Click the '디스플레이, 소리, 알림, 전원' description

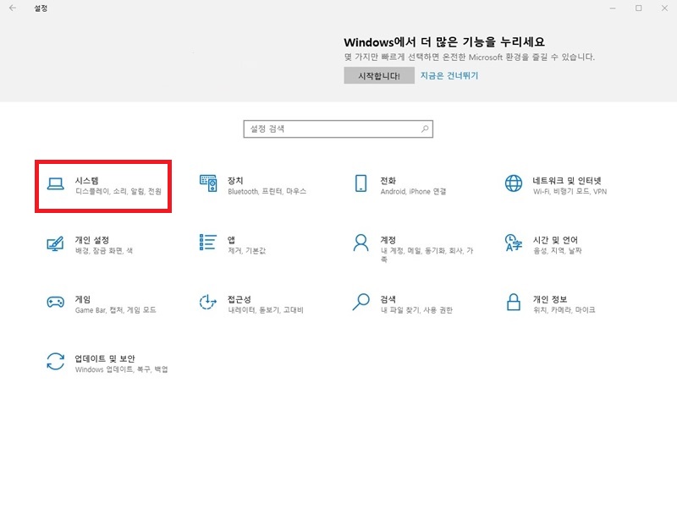coord(118,191)
